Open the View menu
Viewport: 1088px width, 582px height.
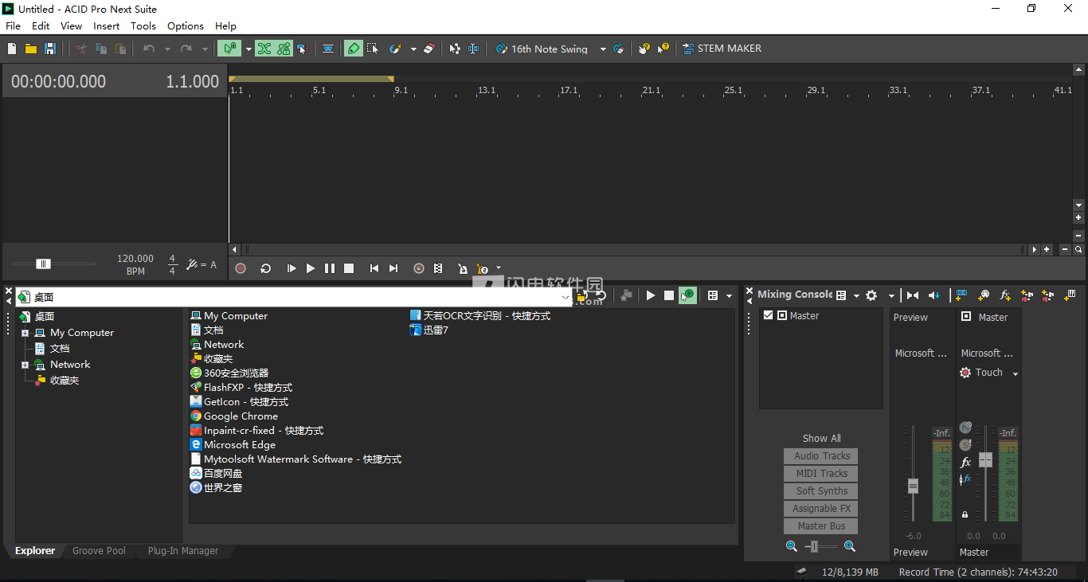click(x=71, y=25)
